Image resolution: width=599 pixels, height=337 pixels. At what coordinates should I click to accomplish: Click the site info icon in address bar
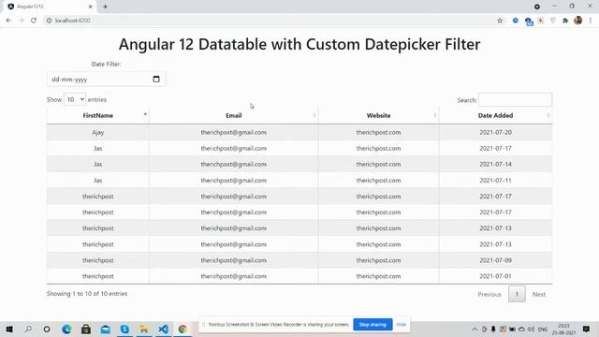point(49,21)
